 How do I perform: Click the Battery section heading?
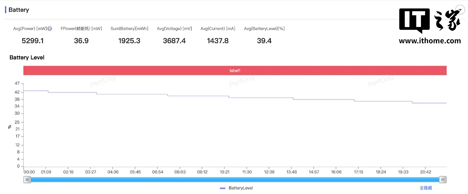point(19,10)
